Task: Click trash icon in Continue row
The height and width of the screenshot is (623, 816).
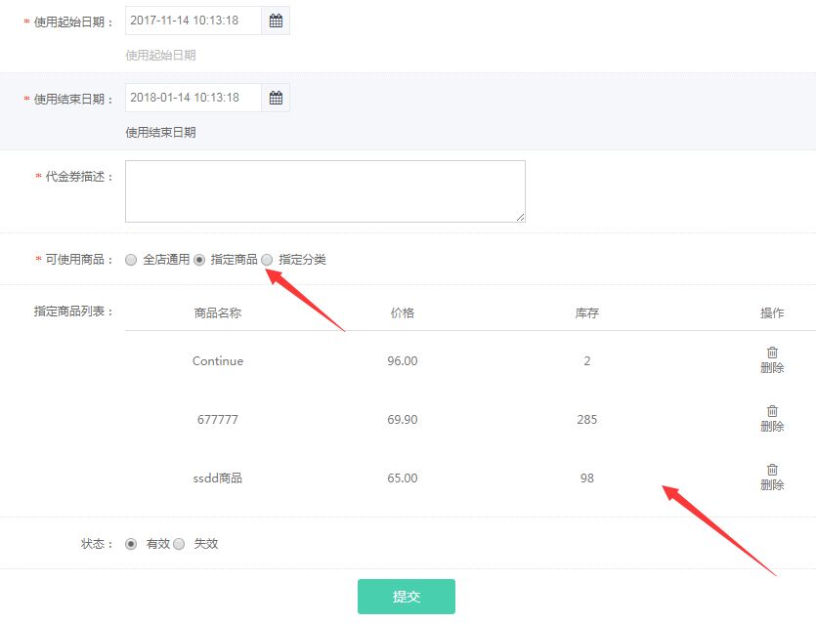Action: (x=772, y=353)
